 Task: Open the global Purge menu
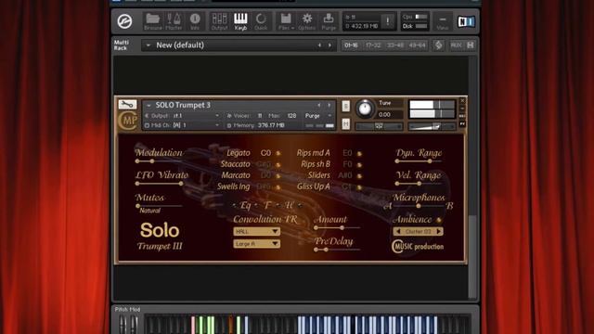(x=329, y=21)
